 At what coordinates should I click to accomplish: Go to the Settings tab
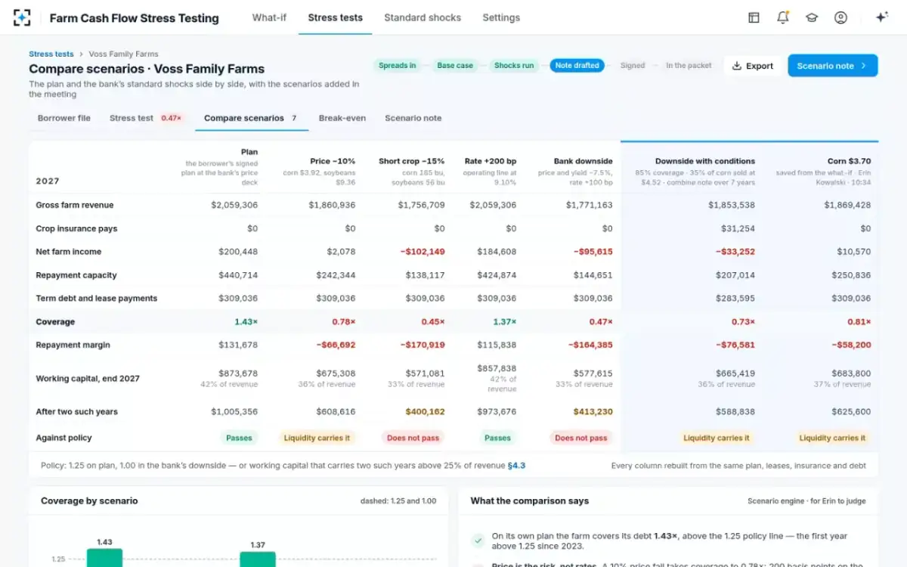(x=501, y=17)
